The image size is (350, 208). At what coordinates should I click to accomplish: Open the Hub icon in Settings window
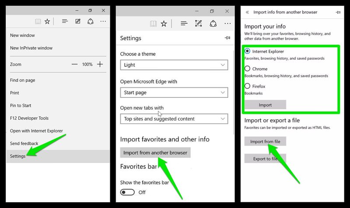tap(184, 24)
